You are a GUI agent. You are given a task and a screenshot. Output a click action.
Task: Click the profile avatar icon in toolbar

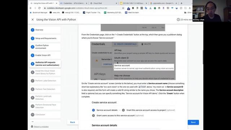click(x=190, y=8)
